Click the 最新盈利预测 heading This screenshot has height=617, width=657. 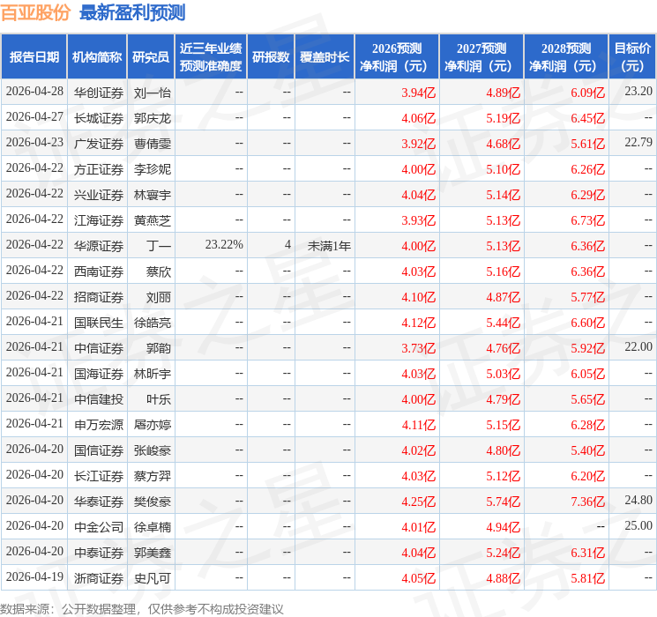click(132, 12)
